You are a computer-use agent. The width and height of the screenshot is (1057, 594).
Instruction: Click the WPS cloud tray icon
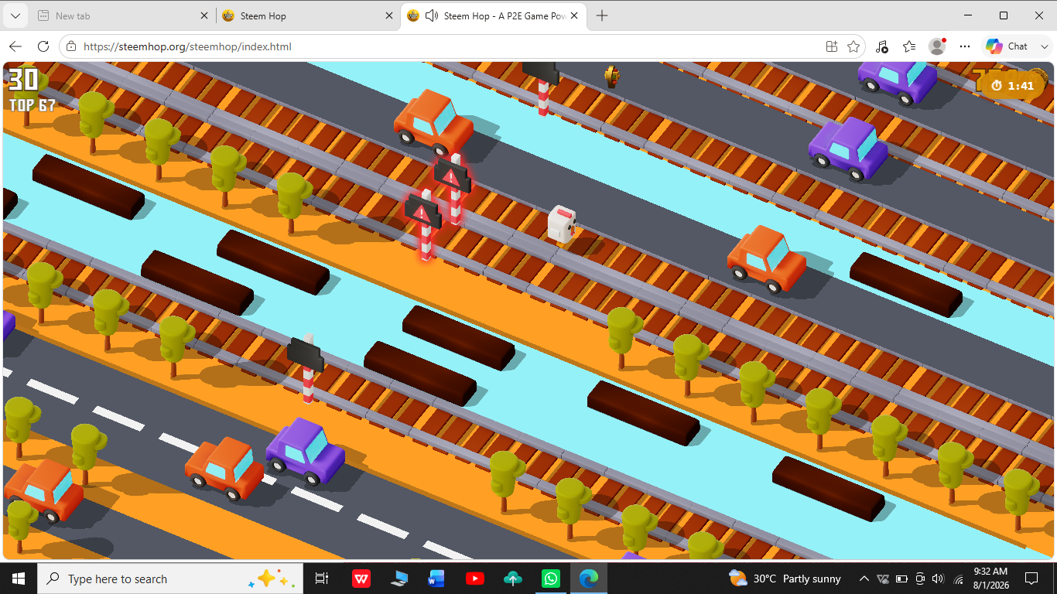click(x=884, y=579)
